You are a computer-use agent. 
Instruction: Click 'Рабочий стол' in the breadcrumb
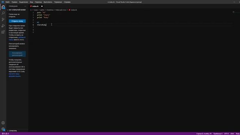point(61,10)
